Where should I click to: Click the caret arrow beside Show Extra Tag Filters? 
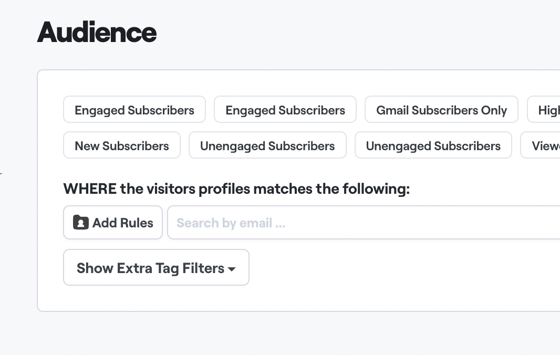232,269
